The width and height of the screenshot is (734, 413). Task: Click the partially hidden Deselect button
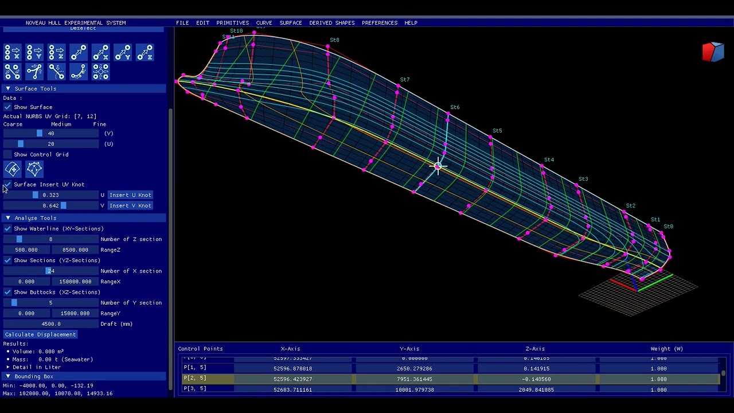(x=83, y=29)
